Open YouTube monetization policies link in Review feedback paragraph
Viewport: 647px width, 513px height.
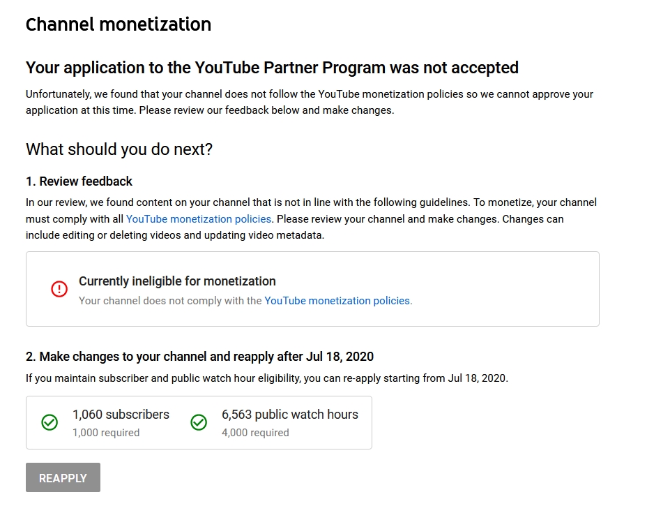click(199, 219)
